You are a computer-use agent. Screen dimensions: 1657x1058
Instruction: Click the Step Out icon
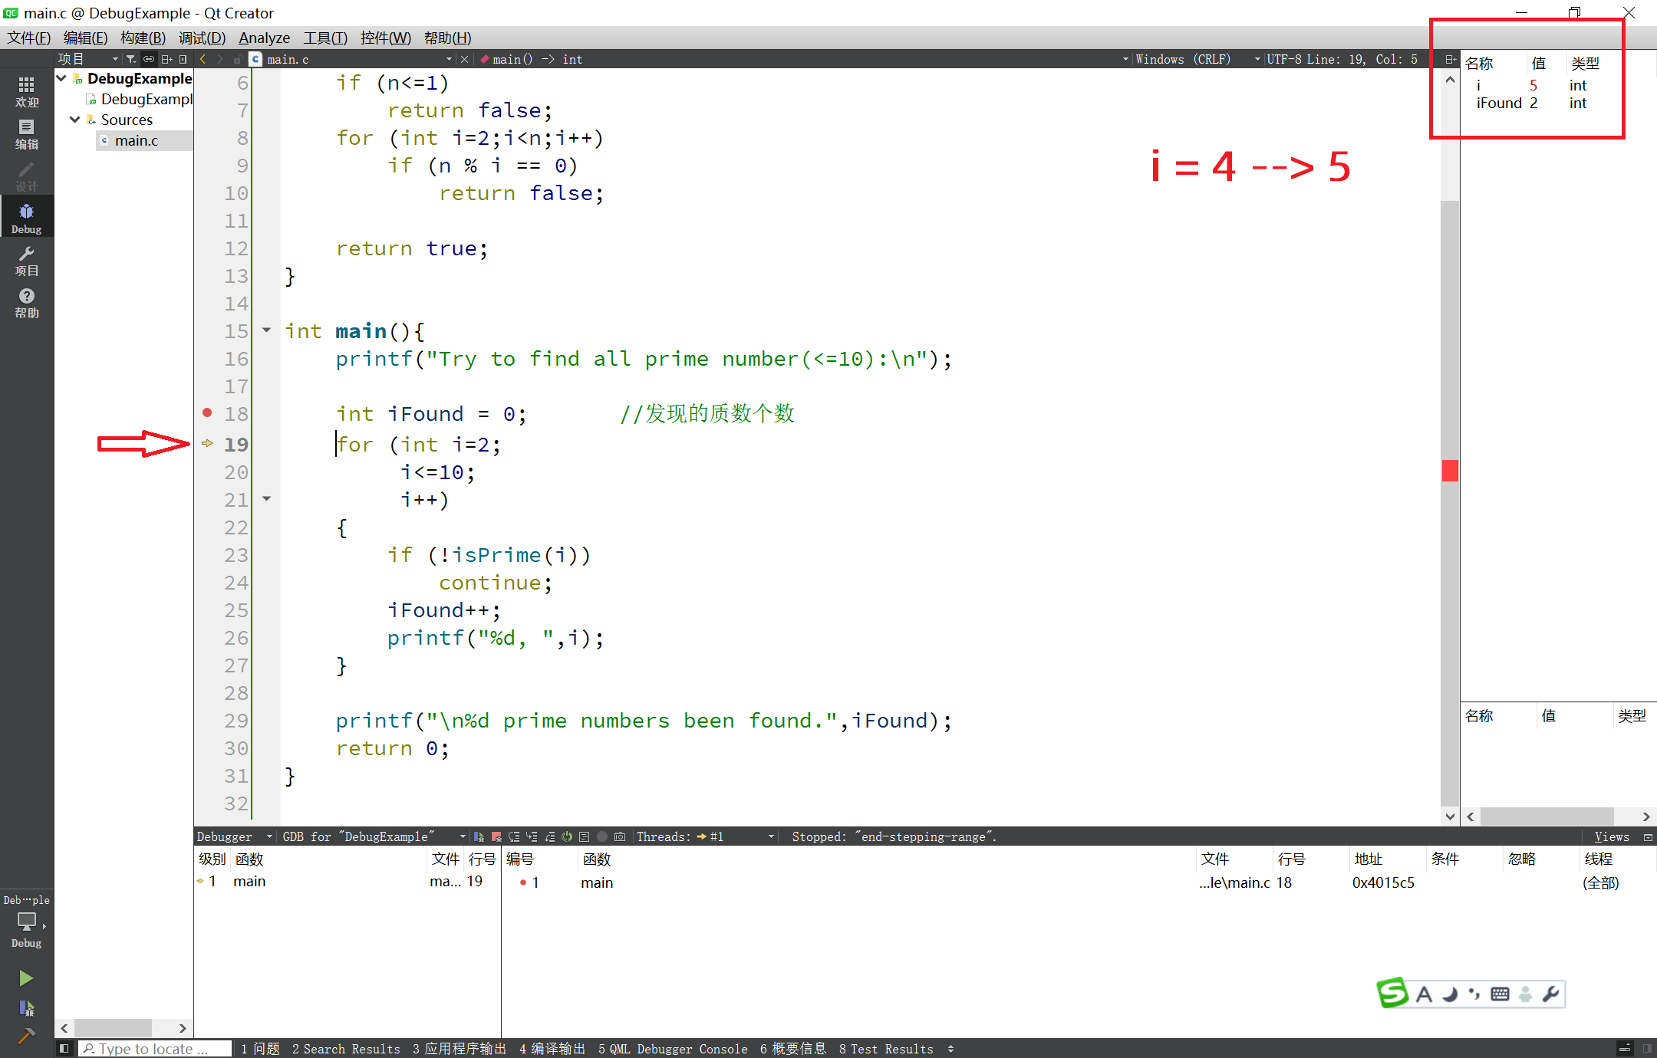(x=549, y=836)
